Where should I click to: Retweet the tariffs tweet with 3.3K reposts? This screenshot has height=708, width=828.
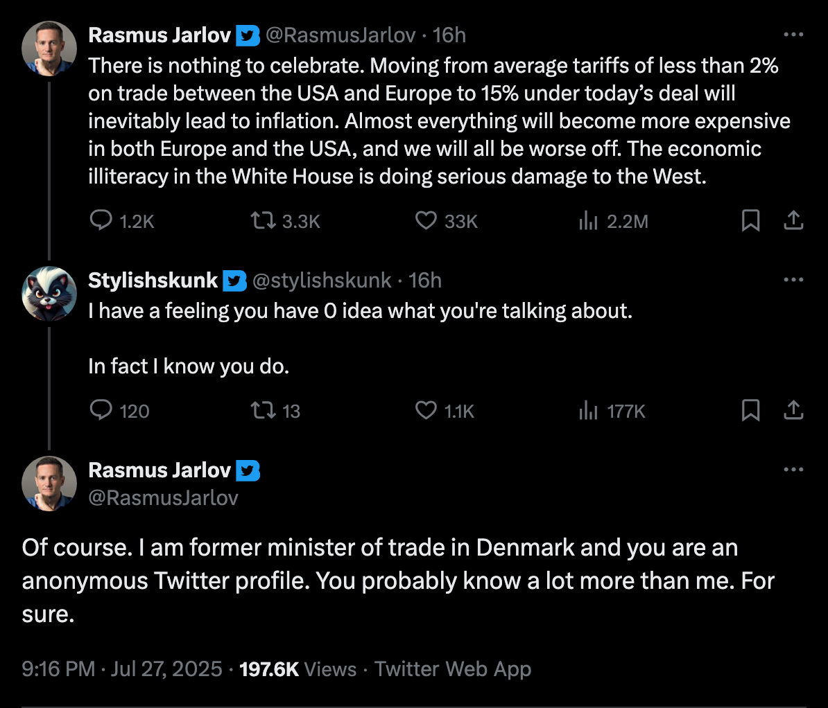(x=263, y=221)
